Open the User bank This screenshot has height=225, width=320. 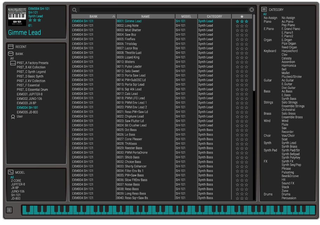click(x=20, y=117)
